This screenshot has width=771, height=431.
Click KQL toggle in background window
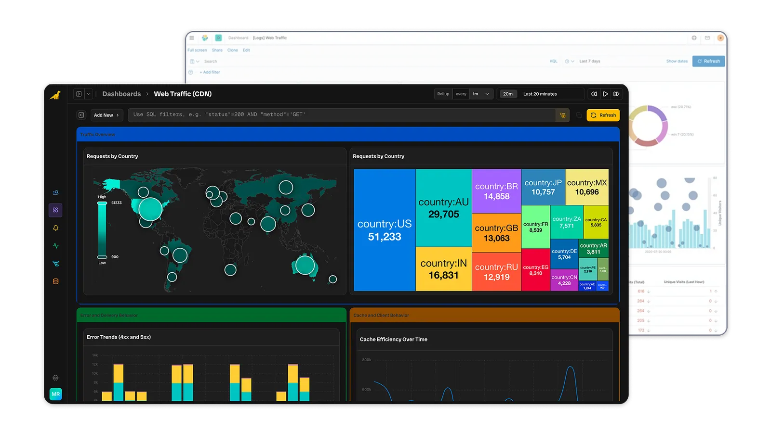coord(554,61)
